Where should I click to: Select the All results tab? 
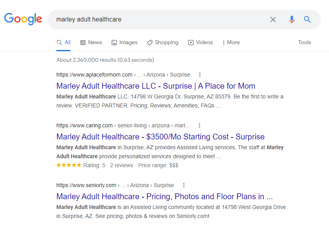click(x=64, y=42)
